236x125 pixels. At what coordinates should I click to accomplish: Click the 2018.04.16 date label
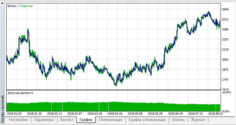tap(115, 113)
